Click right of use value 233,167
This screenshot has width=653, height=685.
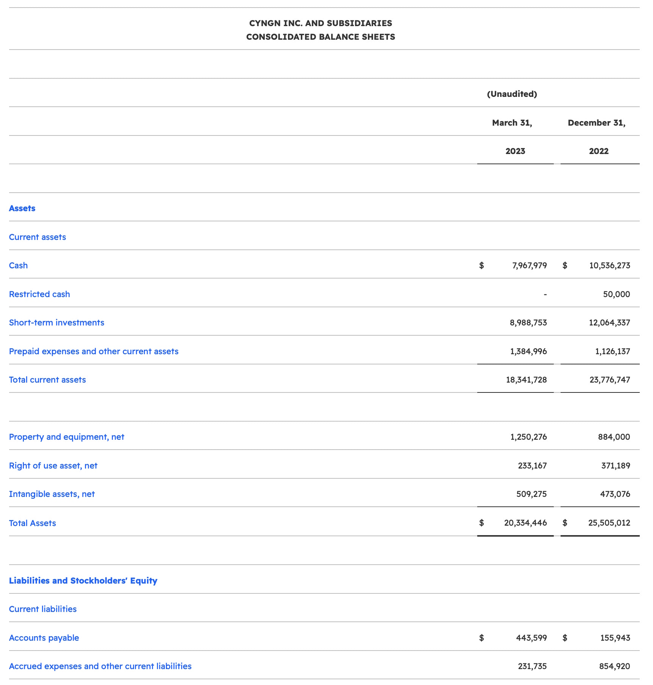pos(533,466)
